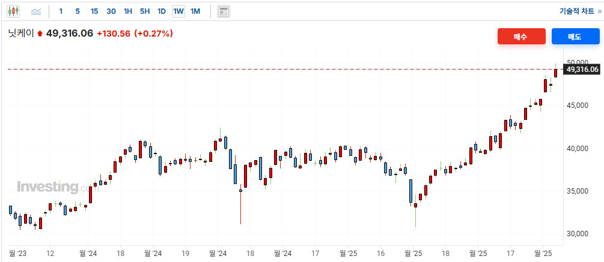Choose the 5H chart interval
This screenshot has width=604, height=262.
[x=145, y=11]
